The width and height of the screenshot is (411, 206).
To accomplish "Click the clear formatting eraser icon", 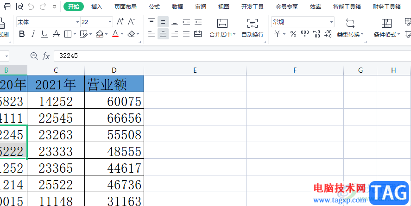I will click(x=131, y=34).
